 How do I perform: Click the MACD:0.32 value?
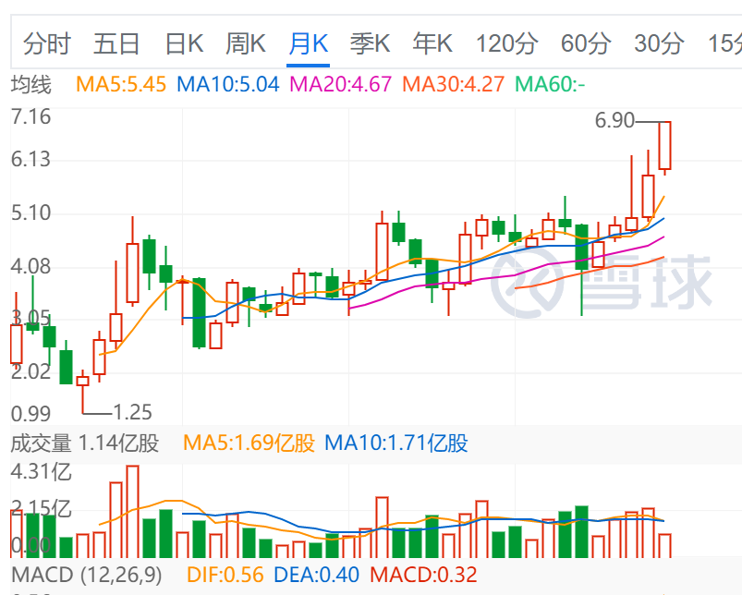(x=423, y=575)
